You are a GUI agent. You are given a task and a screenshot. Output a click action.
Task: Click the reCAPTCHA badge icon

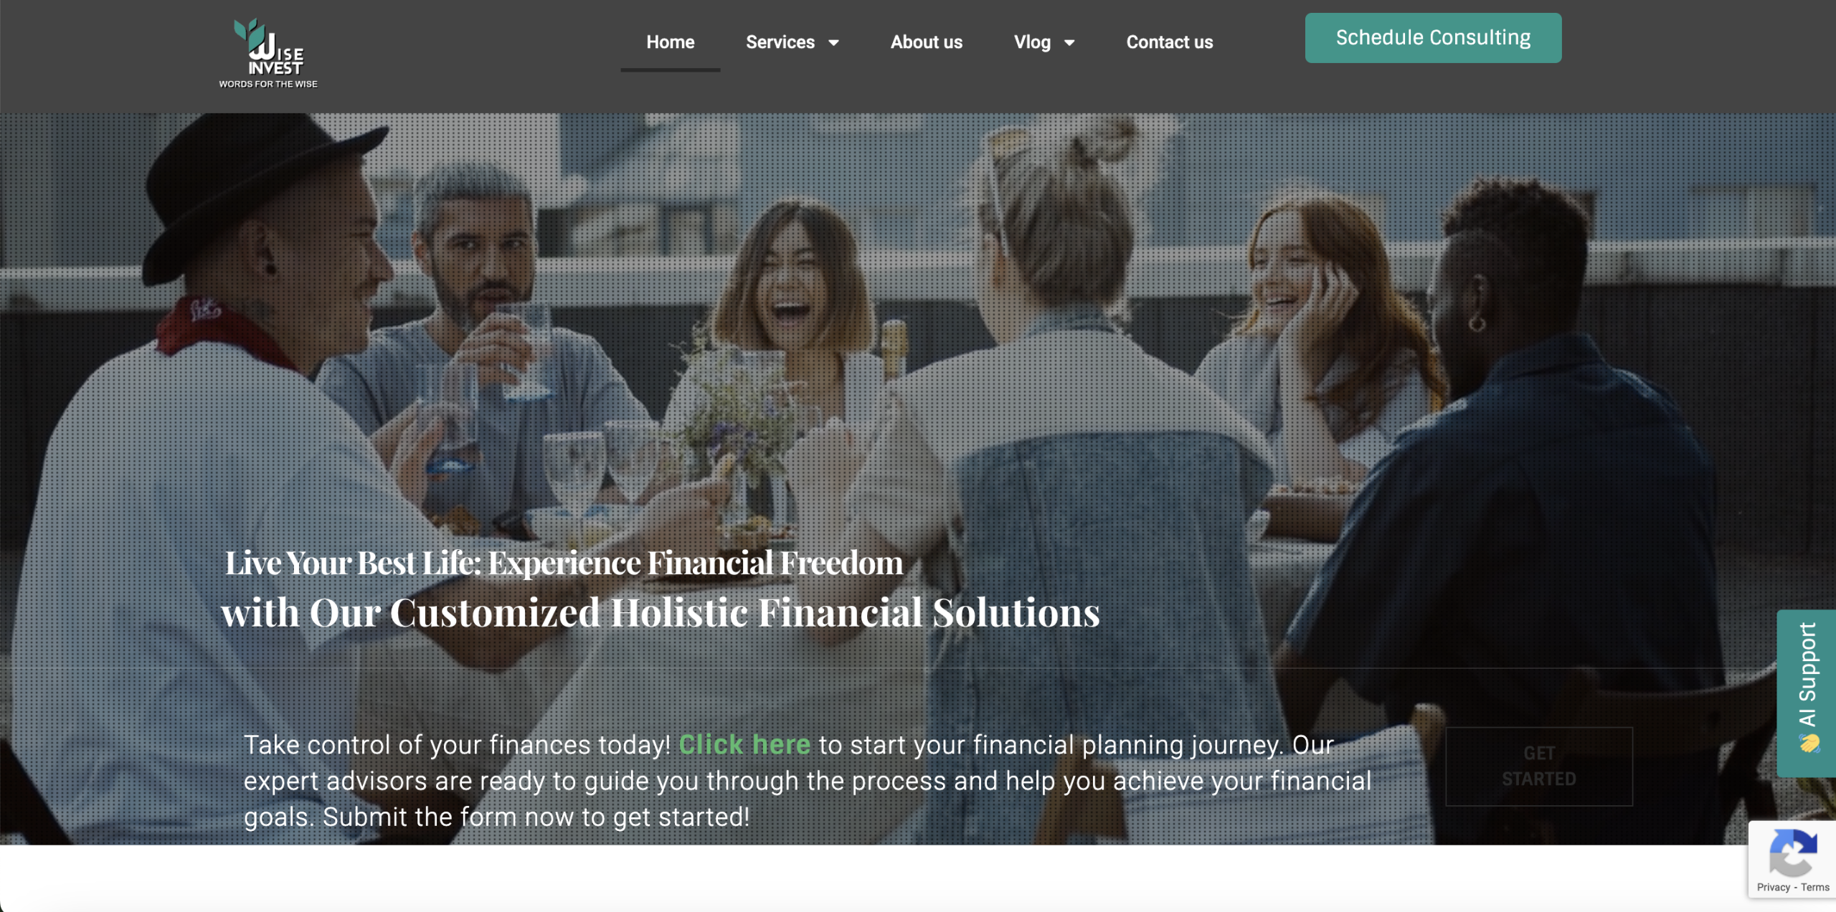click(x=1793, y=852)
